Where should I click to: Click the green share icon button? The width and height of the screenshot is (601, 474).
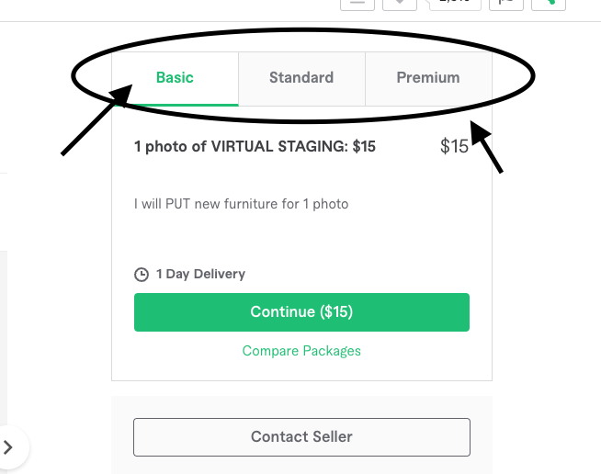click(x=549, y=4)
